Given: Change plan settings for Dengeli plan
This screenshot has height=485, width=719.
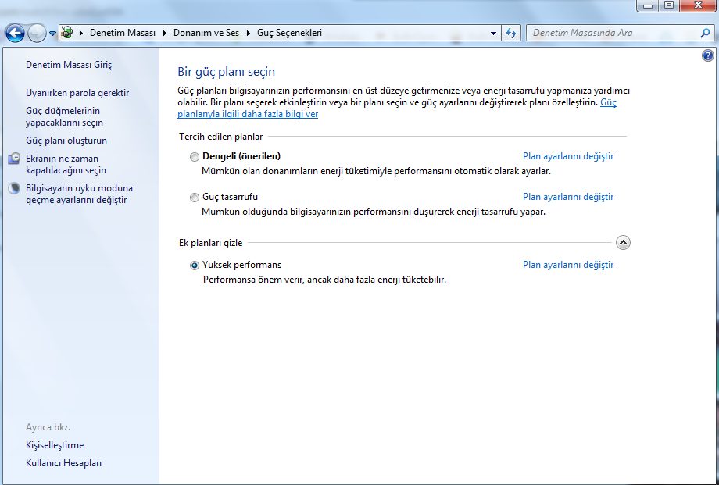Looking at the screenshot, I should click(568, 156).
